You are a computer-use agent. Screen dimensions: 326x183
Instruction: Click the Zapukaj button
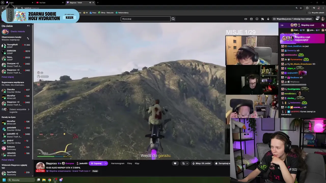(x=96, y=163)
